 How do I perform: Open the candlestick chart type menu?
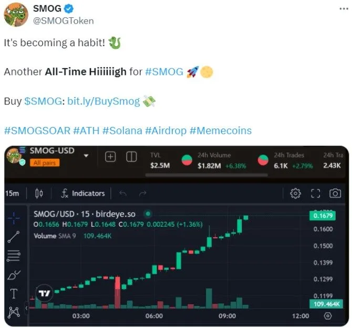coord(38,194)
